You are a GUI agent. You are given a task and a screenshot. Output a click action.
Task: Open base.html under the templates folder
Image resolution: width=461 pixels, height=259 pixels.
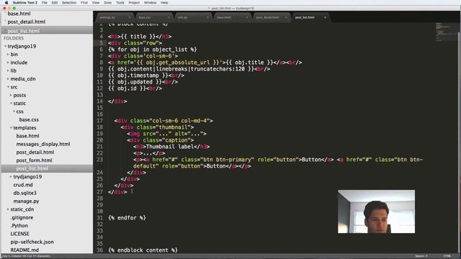pos(27,136)
